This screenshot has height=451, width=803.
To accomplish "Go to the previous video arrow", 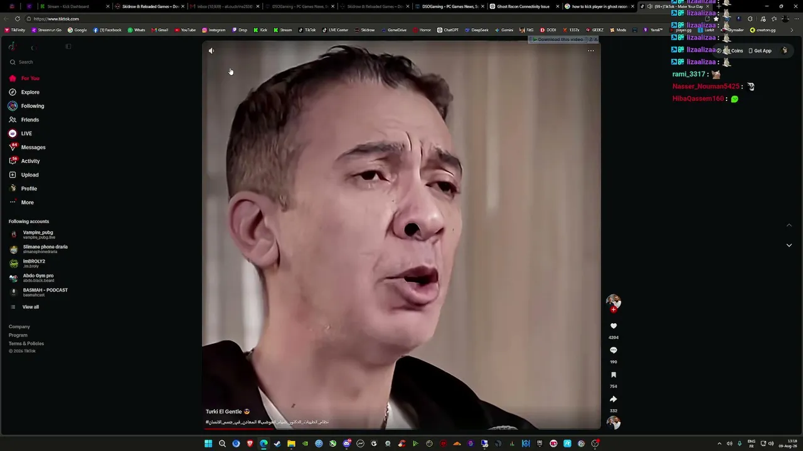I will [x=789, y=225].
